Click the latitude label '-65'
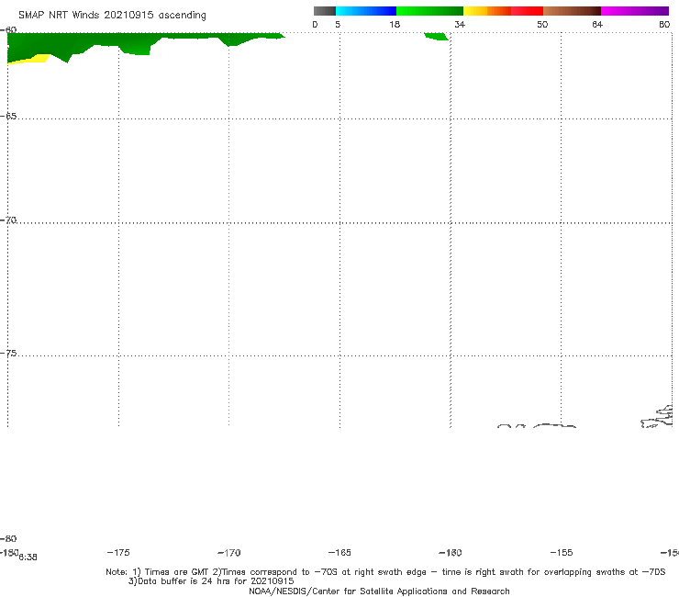The image size is (679, 597). 8,117
